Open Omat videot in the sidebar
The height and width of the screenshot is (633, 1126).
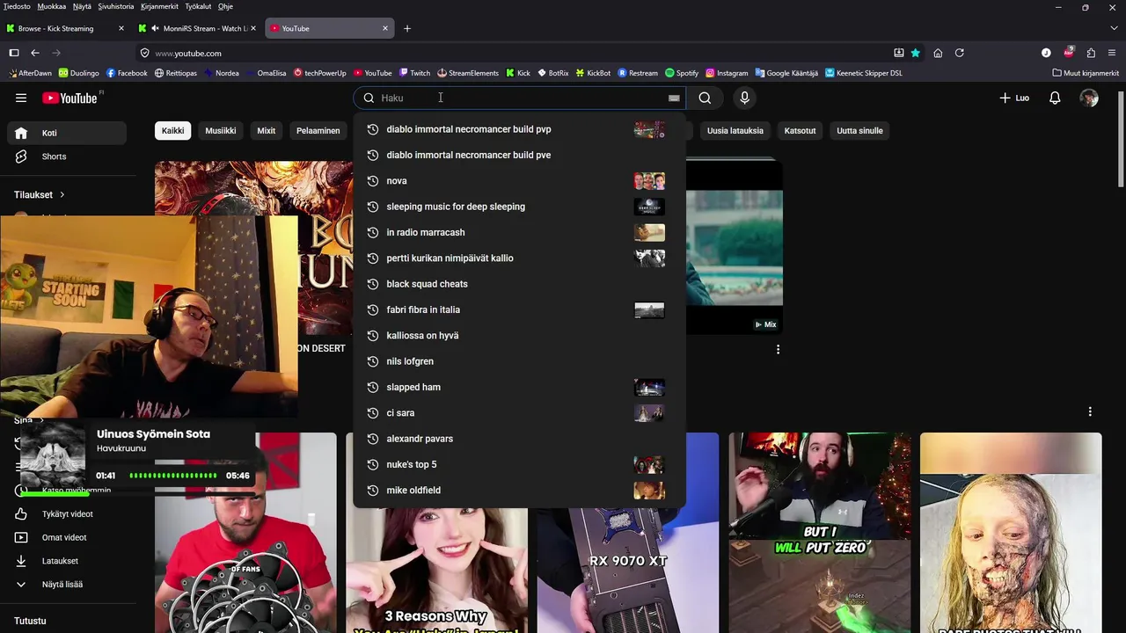(x=67, y=537)
